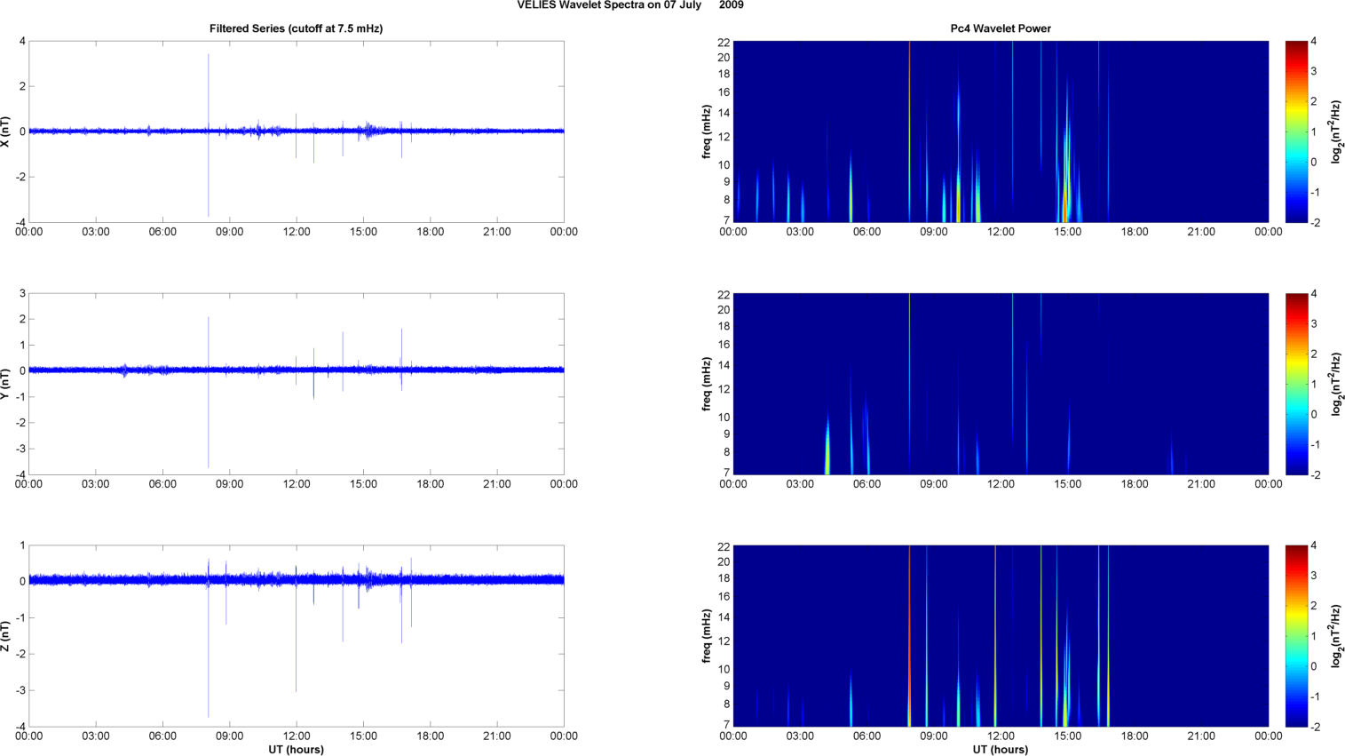The width and height of the screenshot is (1345, 756).
Task: Click the top X-component wavelet colorbar
Action: (x=1296, y=131)
